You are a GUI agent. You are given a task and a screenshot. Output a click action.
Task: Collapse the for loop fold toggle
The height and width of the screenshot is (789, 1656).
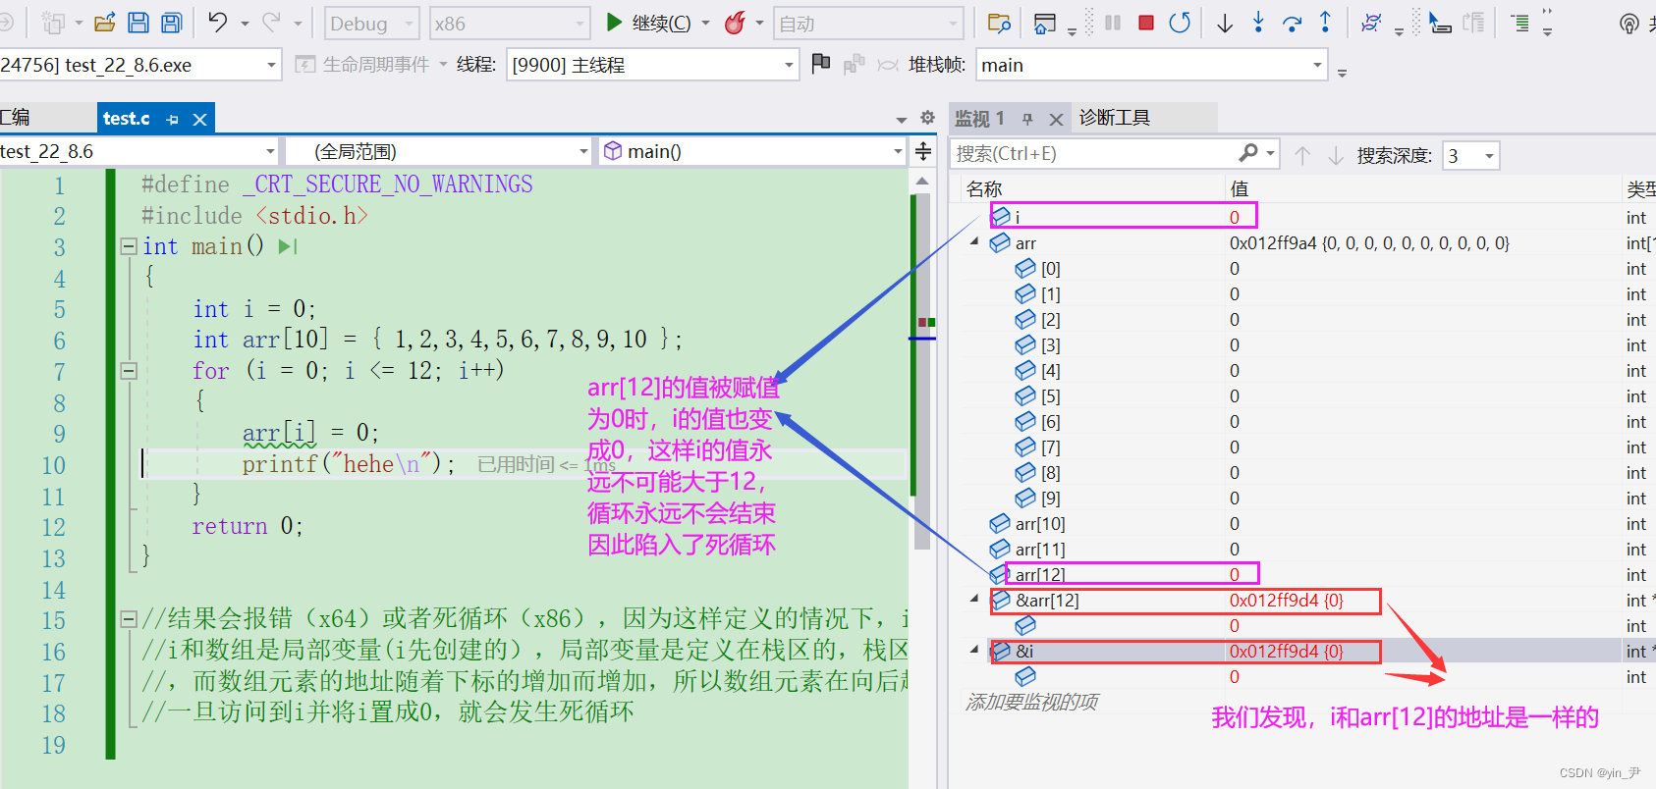click(x=129, y=371)
